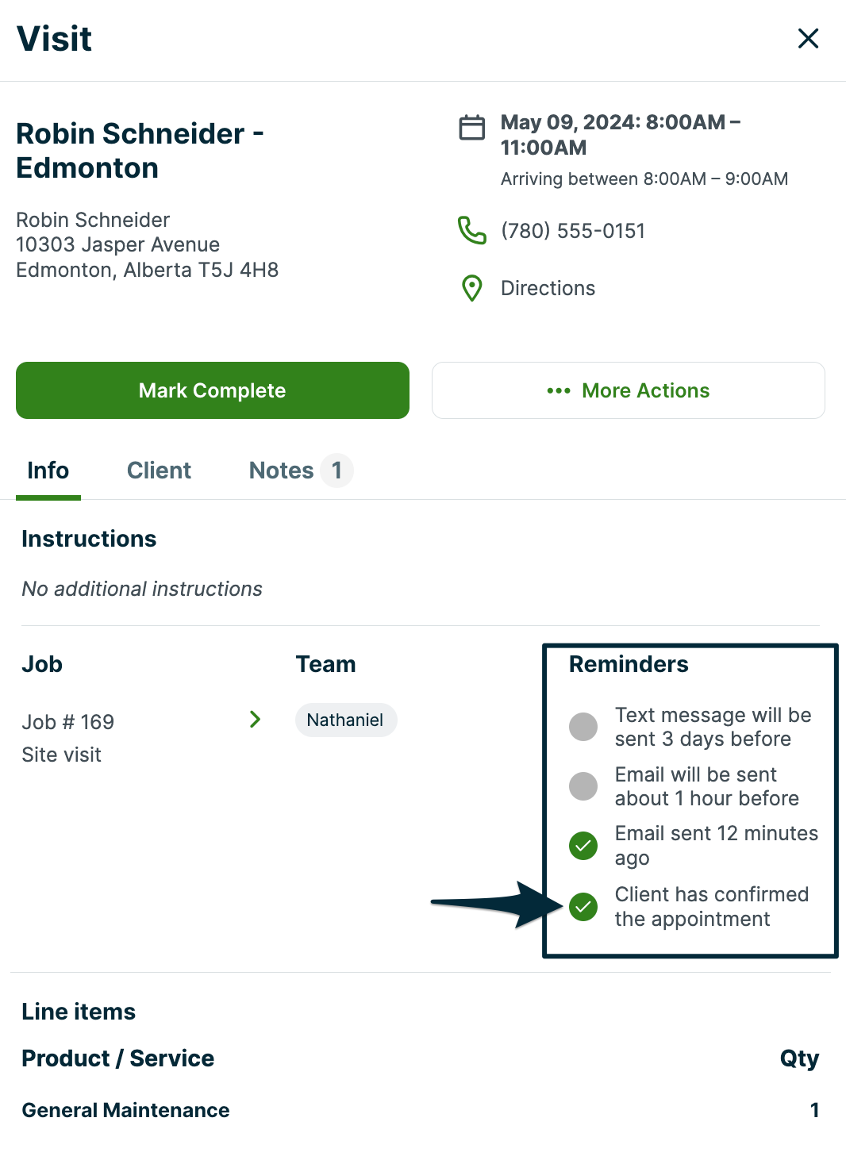Select the Info tab
Image resolution: width=846 pixels, height=1160 pixels.
click(48, 471)
